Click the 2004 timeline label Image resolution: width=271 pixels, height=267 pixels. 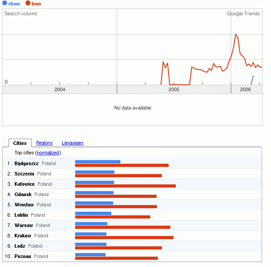[60, 90]
